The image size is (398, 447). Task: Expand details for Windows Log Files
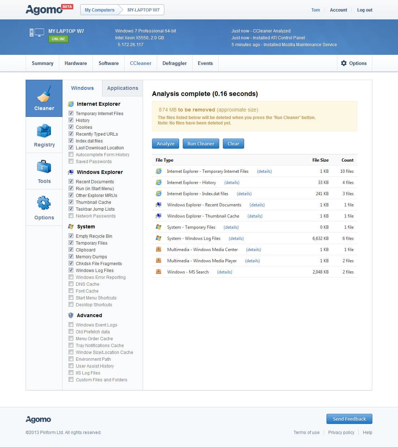click(x=236, y=238)
